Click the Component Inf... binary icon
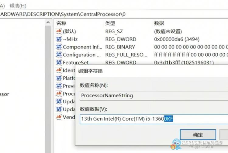Screen dimensions: 228x153 pos(59,47)
